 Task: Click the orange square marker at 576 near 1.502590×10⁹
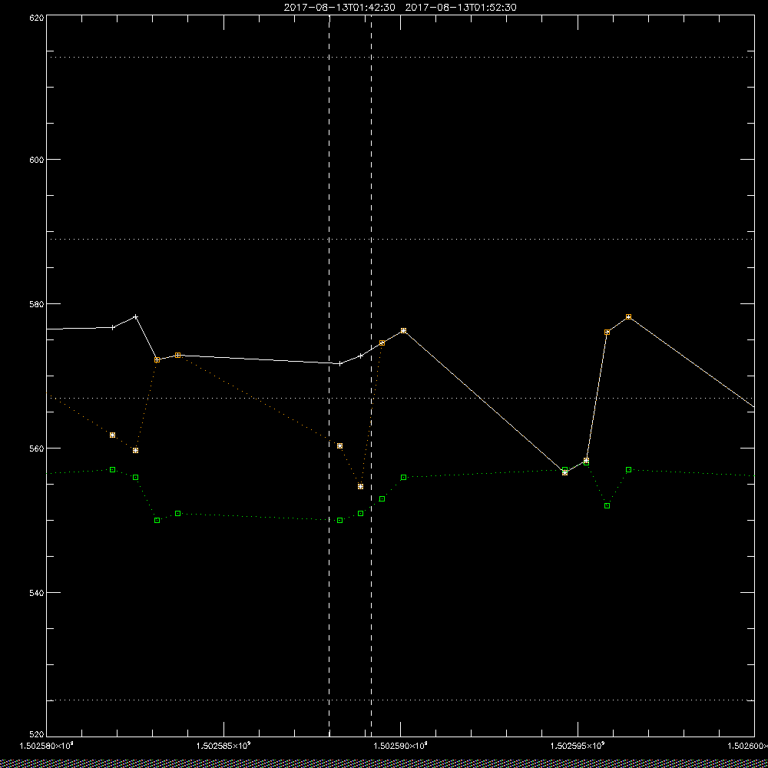[x=404, y=330]
